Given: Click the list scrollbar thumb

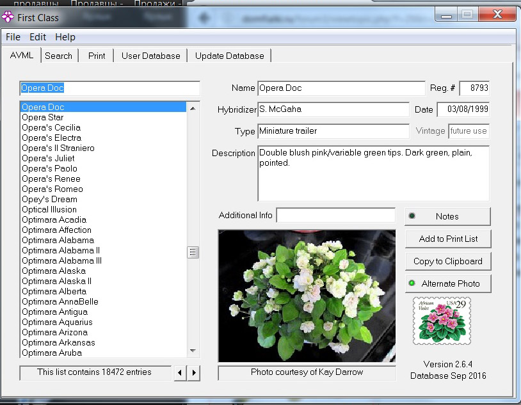Looking at the screenshot, I should coord(193,252).
